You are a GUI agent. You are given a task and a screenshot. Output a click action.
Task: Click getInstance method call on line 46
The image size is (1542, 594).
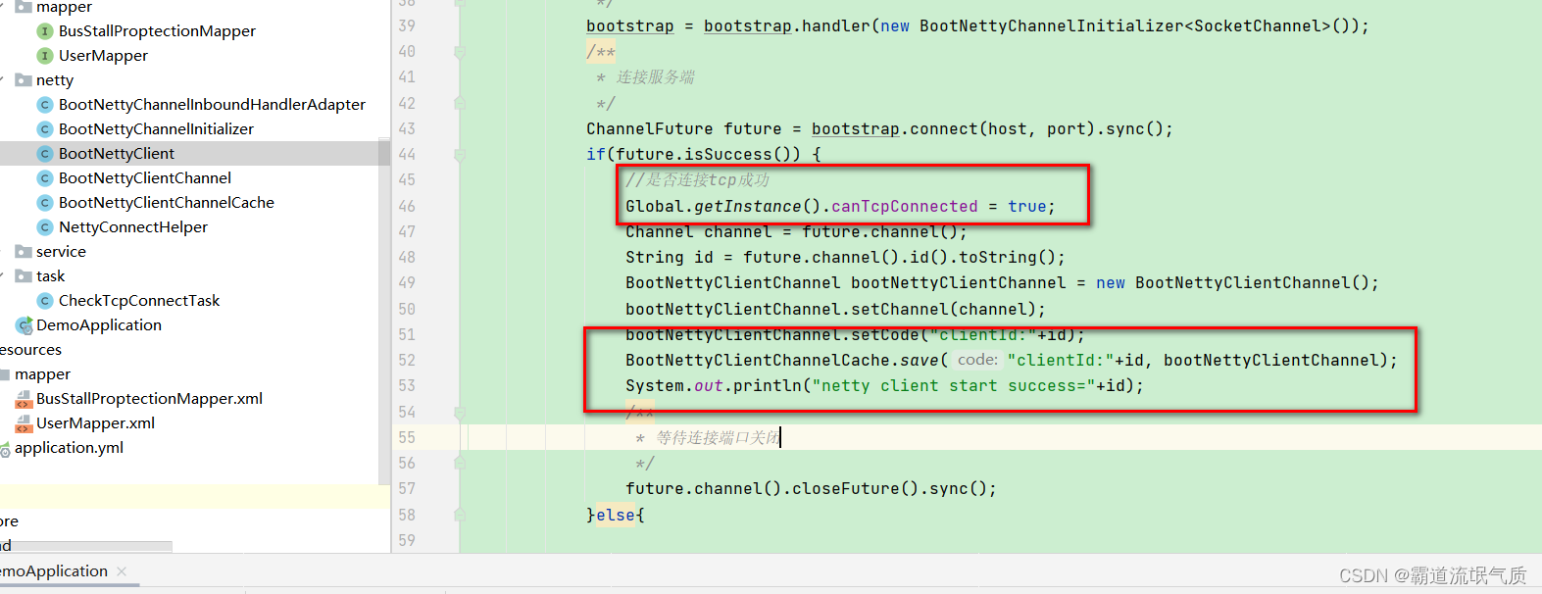point(748,207)
